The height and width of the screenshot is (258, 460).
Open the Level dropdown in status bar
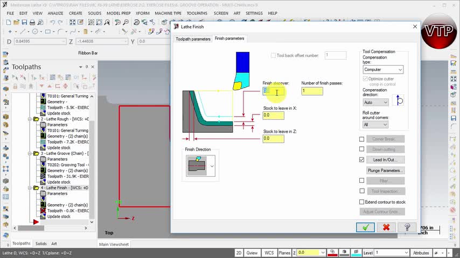(x=406, y=253)
